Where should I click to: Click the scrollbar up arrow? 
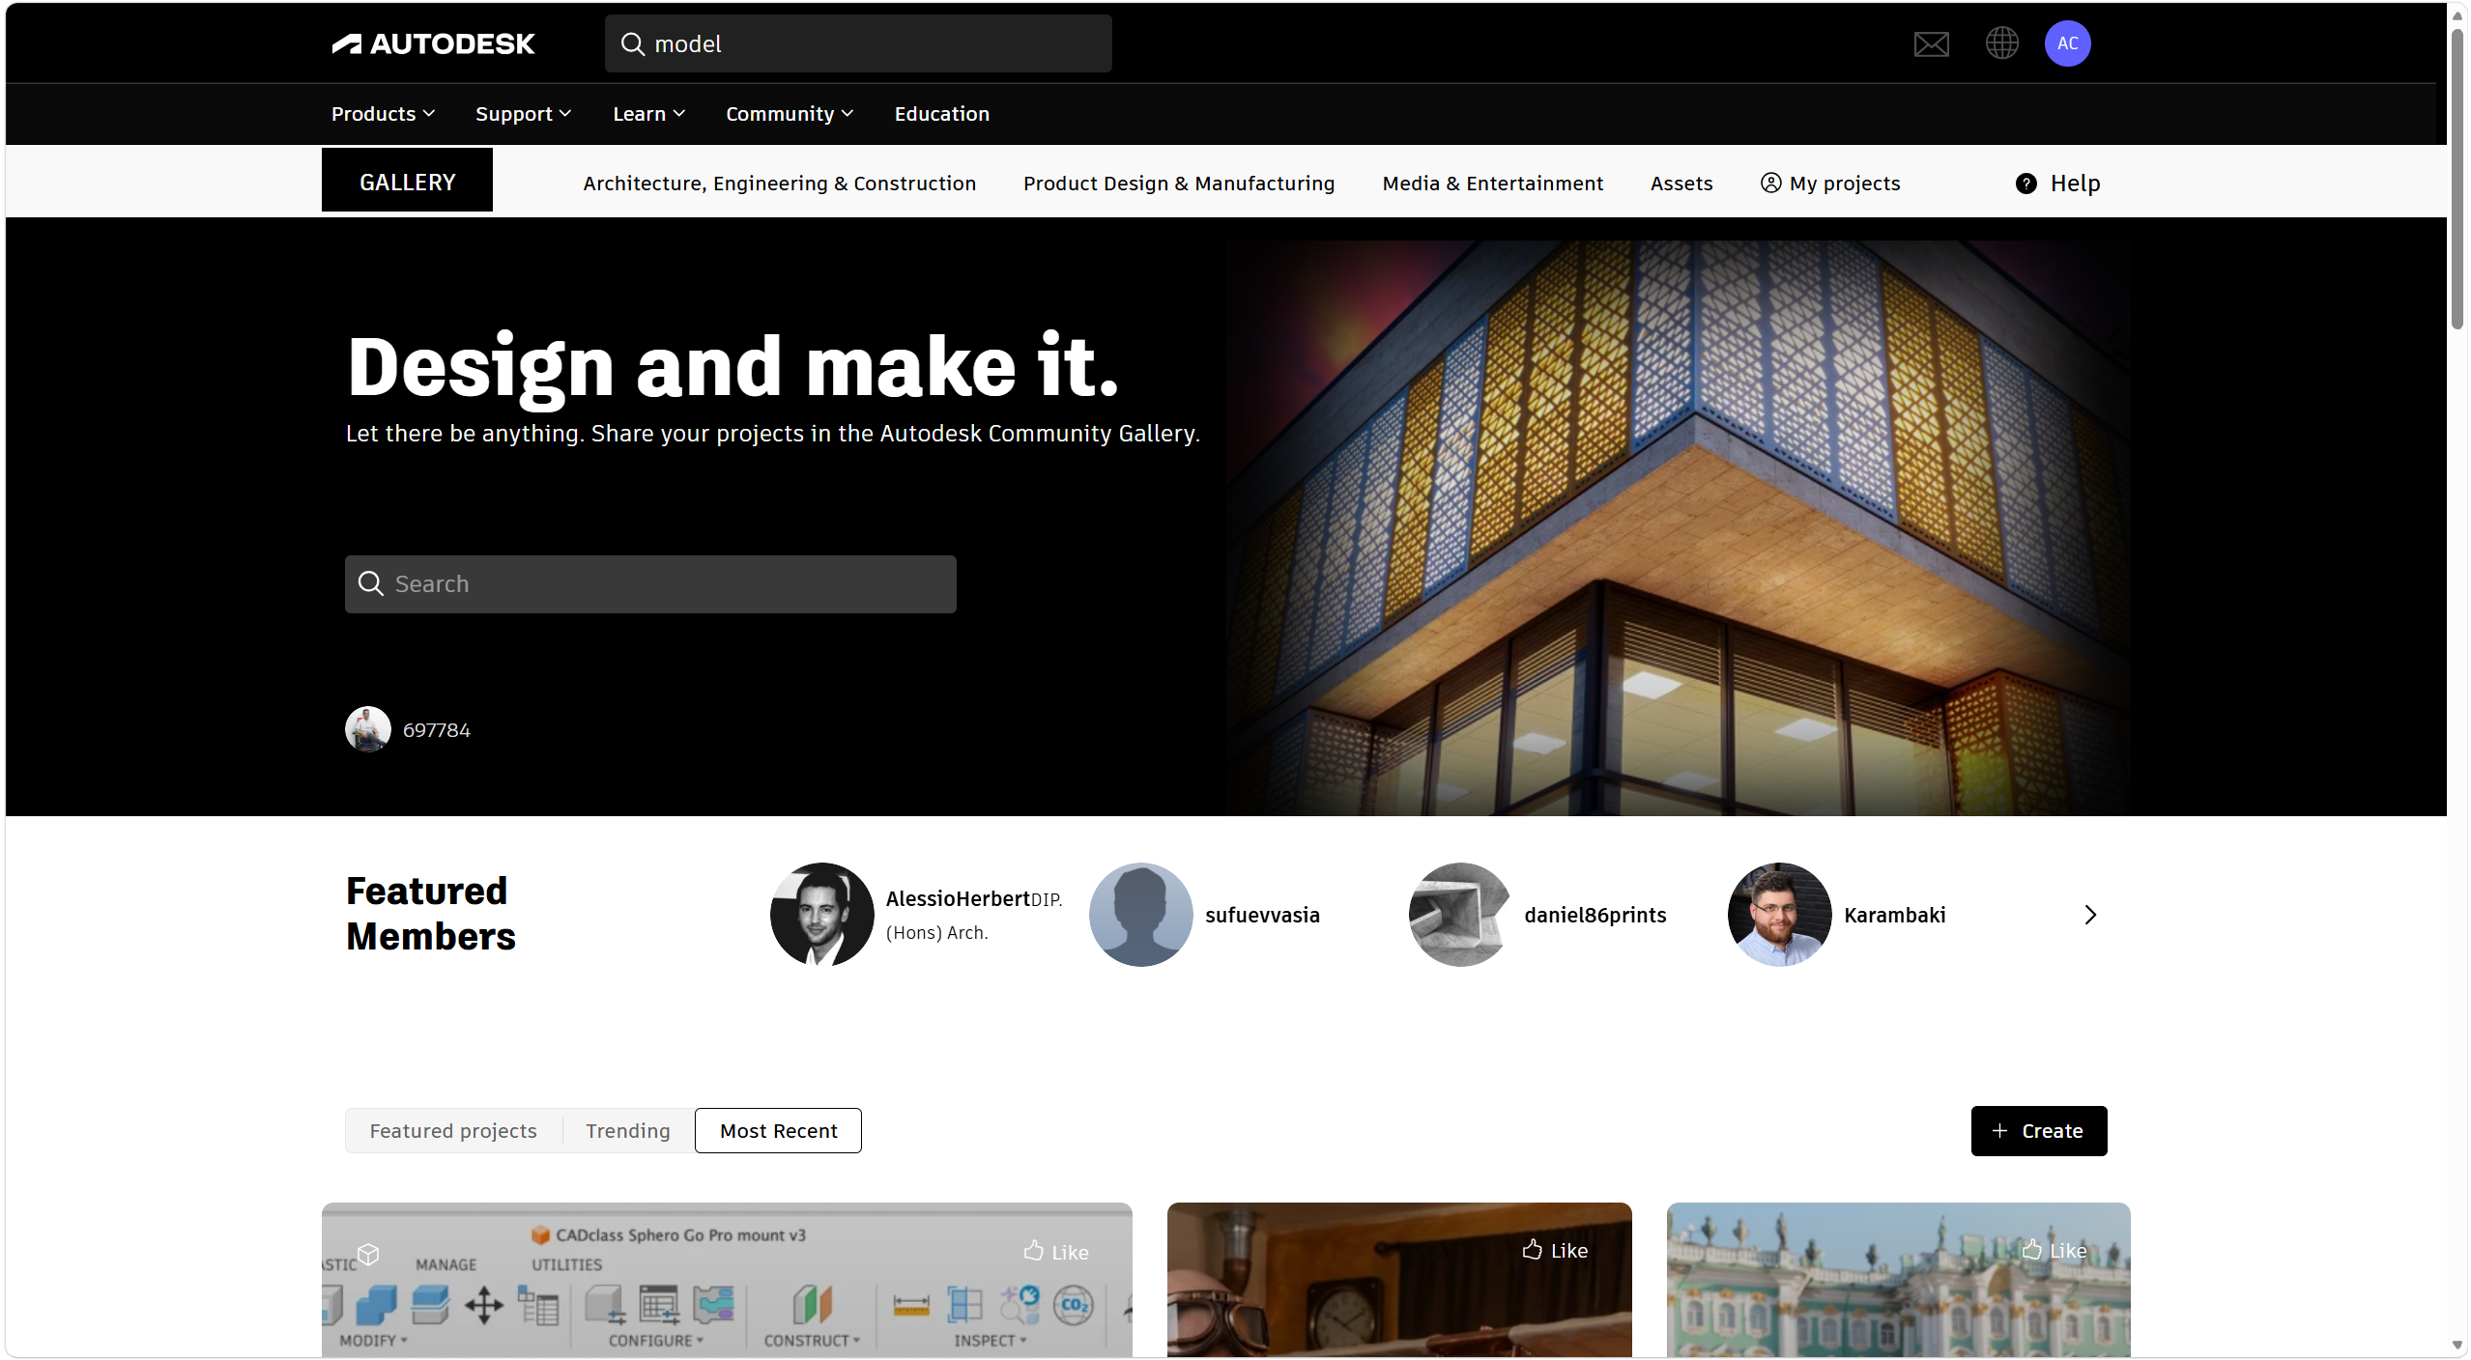pos(2457,15)
